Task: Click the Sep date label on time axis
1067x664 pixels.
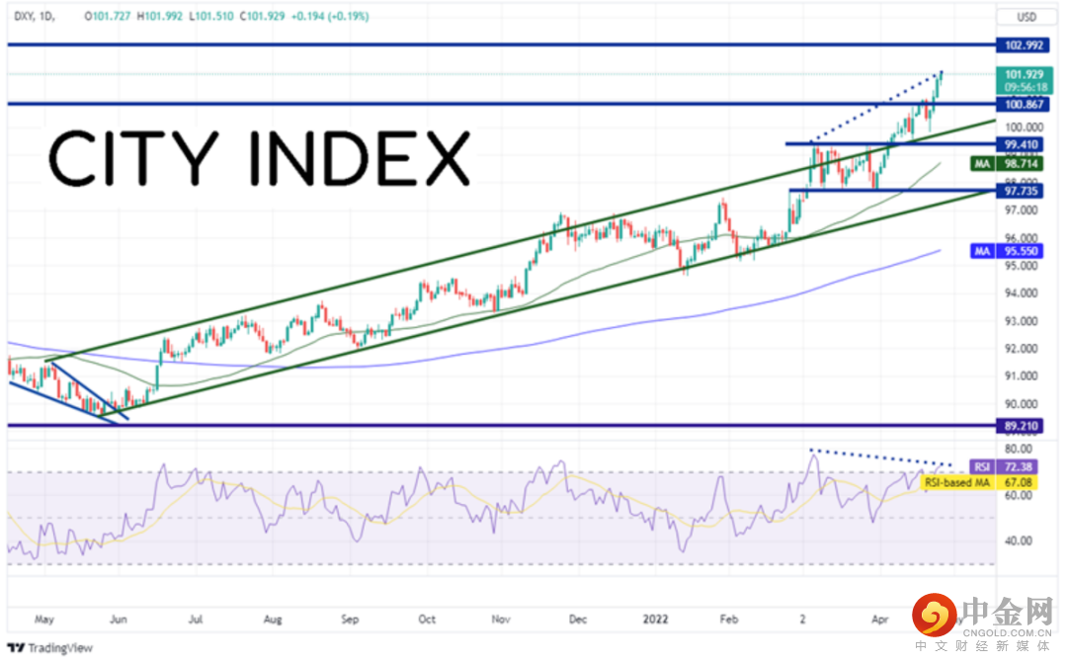Action: [350, 620]
